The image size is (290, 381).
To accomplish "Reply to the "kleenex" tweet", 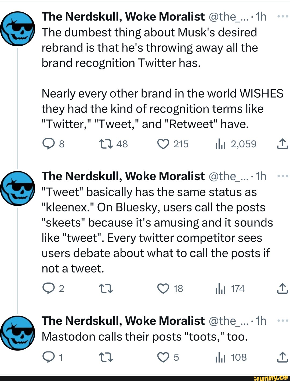I will (x=49, y=289).
